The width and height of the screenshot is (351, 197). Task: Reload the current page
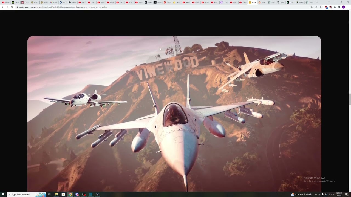tap(12, 7)
